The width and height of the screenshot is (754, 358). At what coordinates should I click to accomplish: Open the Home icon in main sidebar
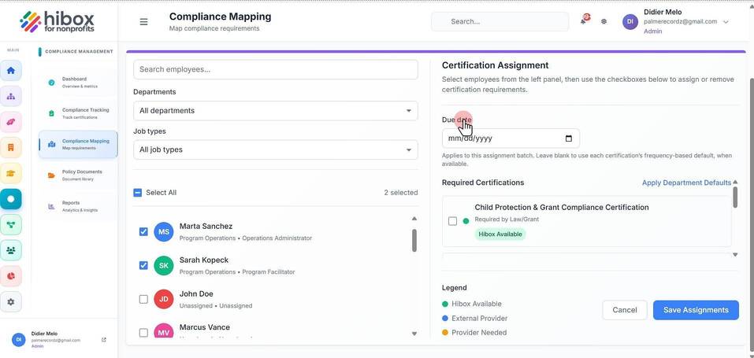click(10, 71)
